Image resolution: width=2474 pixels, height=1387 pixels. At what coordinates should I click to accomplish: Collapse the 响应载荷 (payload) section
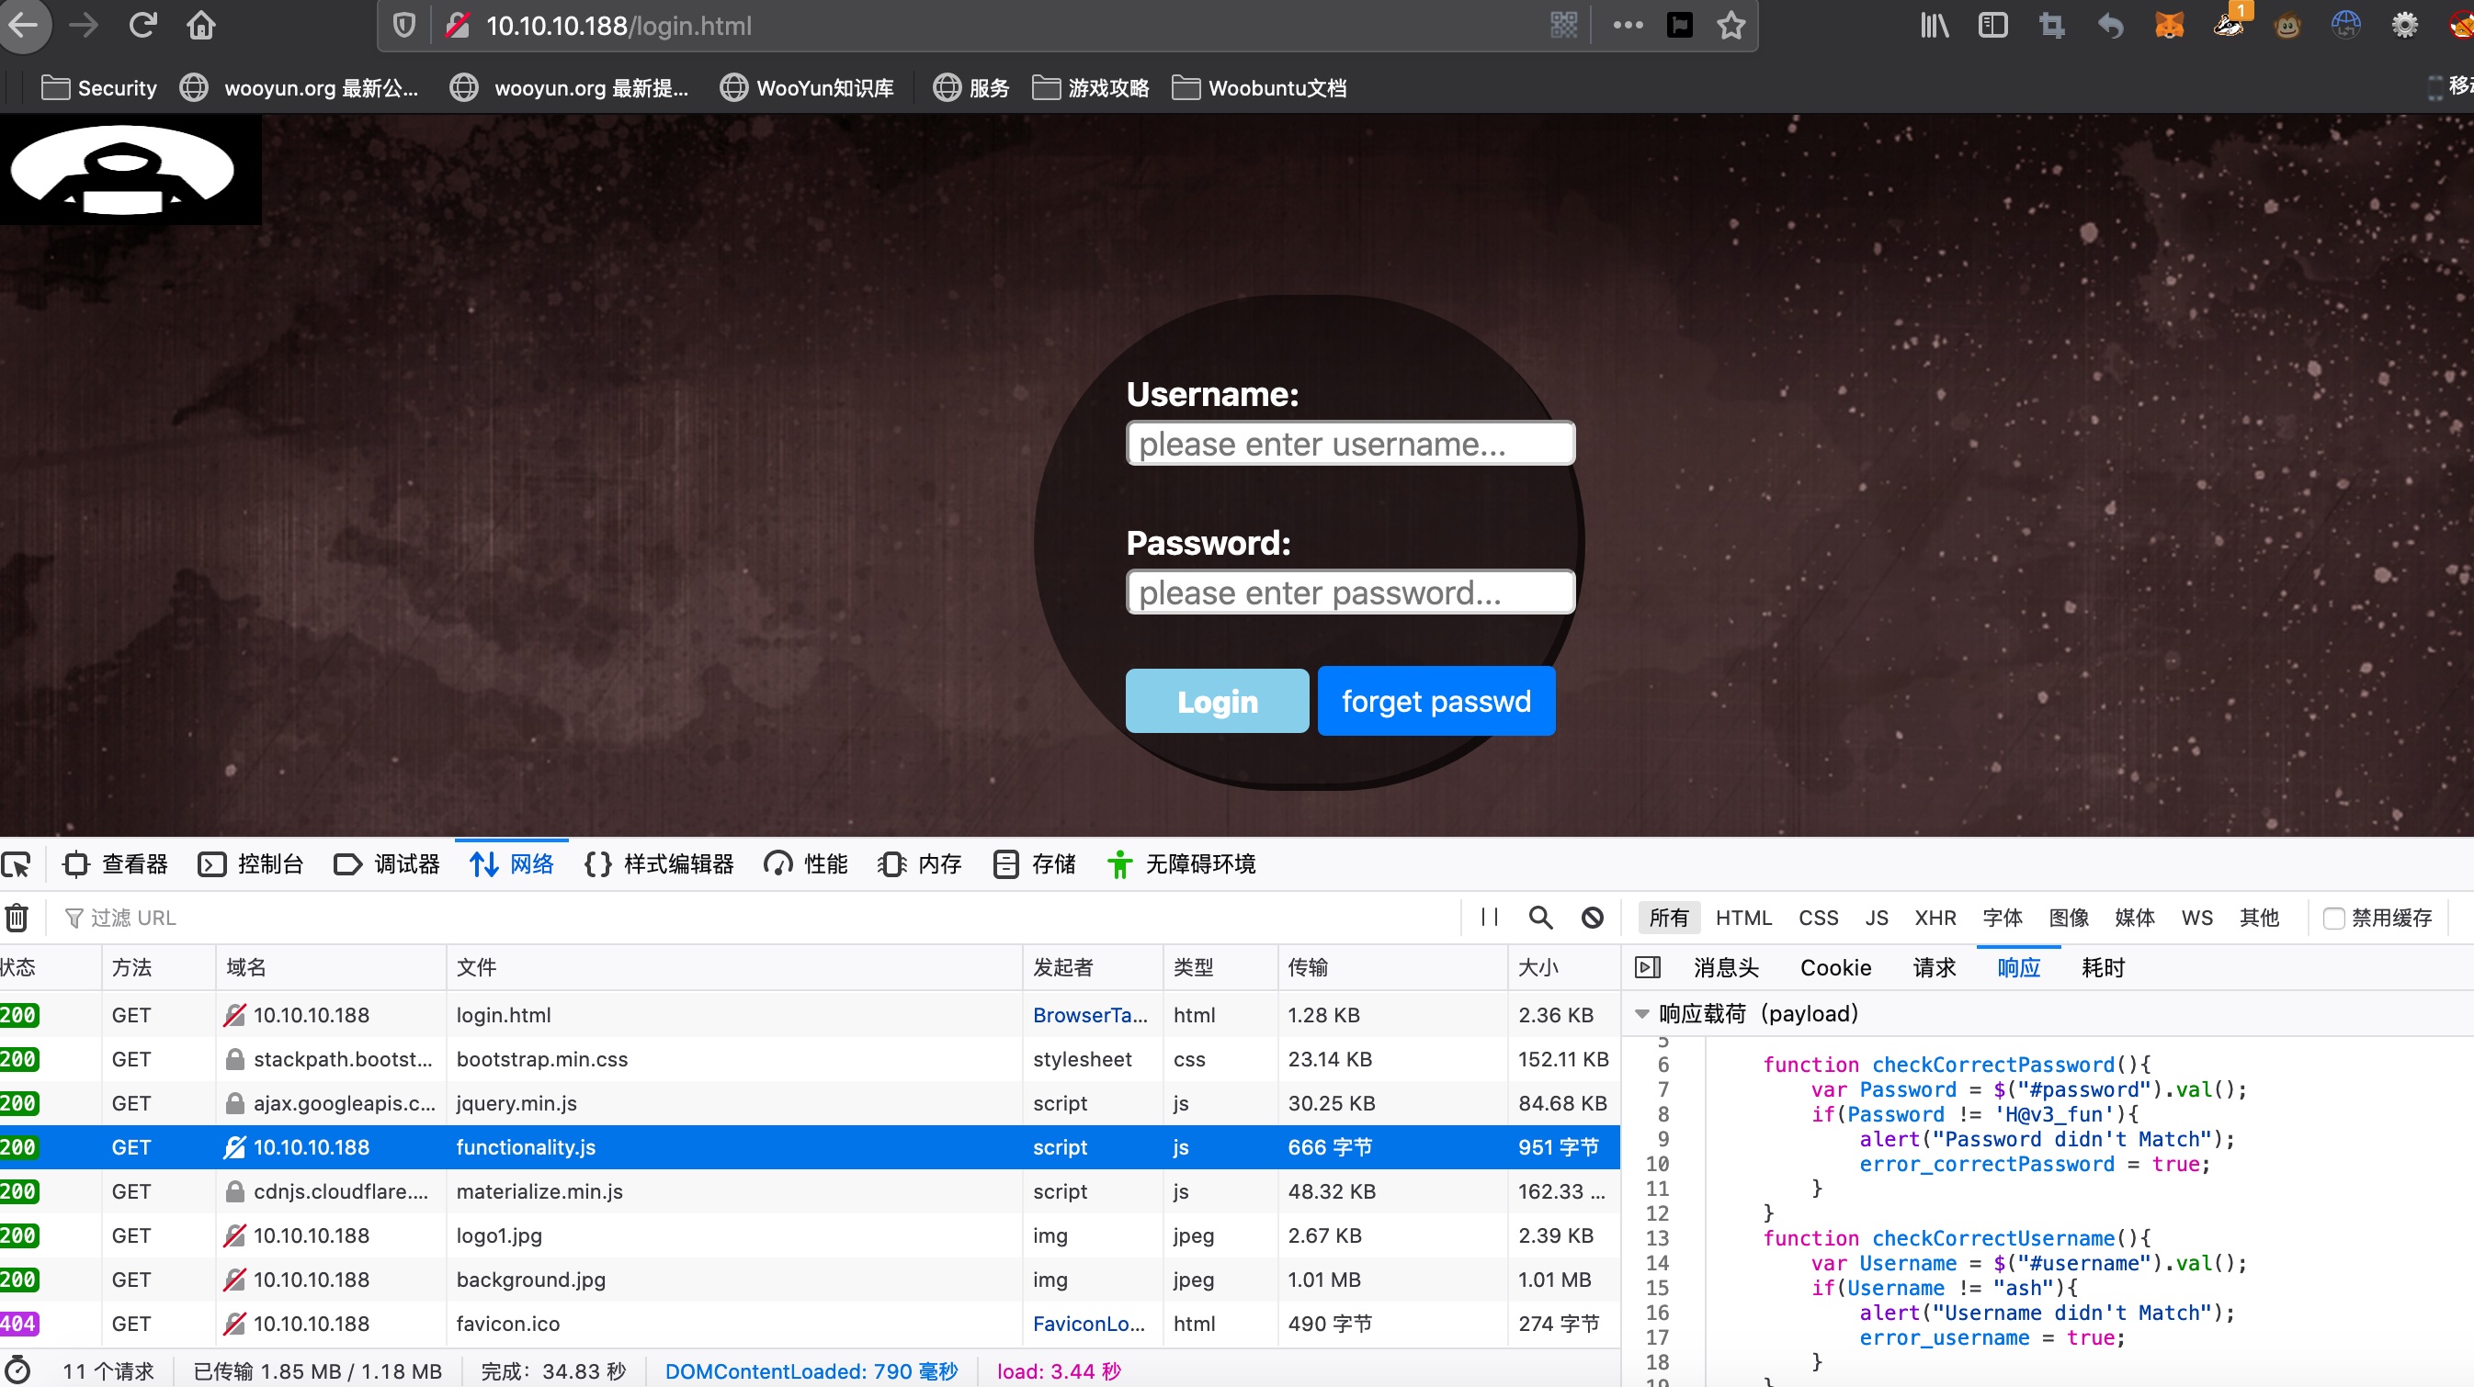click(1642, 1014)
